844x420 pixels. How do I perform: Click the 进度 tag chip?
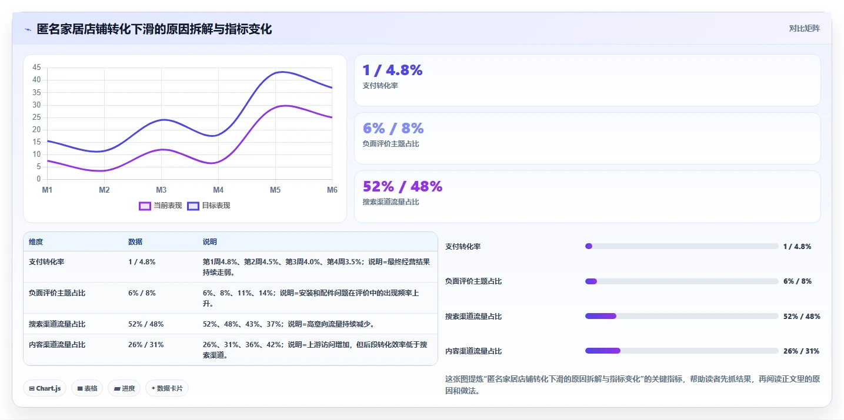pyautogui.click(x=124, y=388)
